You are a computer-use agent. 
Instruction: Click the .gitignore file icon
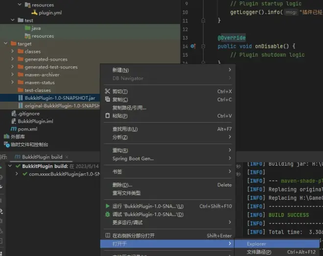[x=14, y=113]
